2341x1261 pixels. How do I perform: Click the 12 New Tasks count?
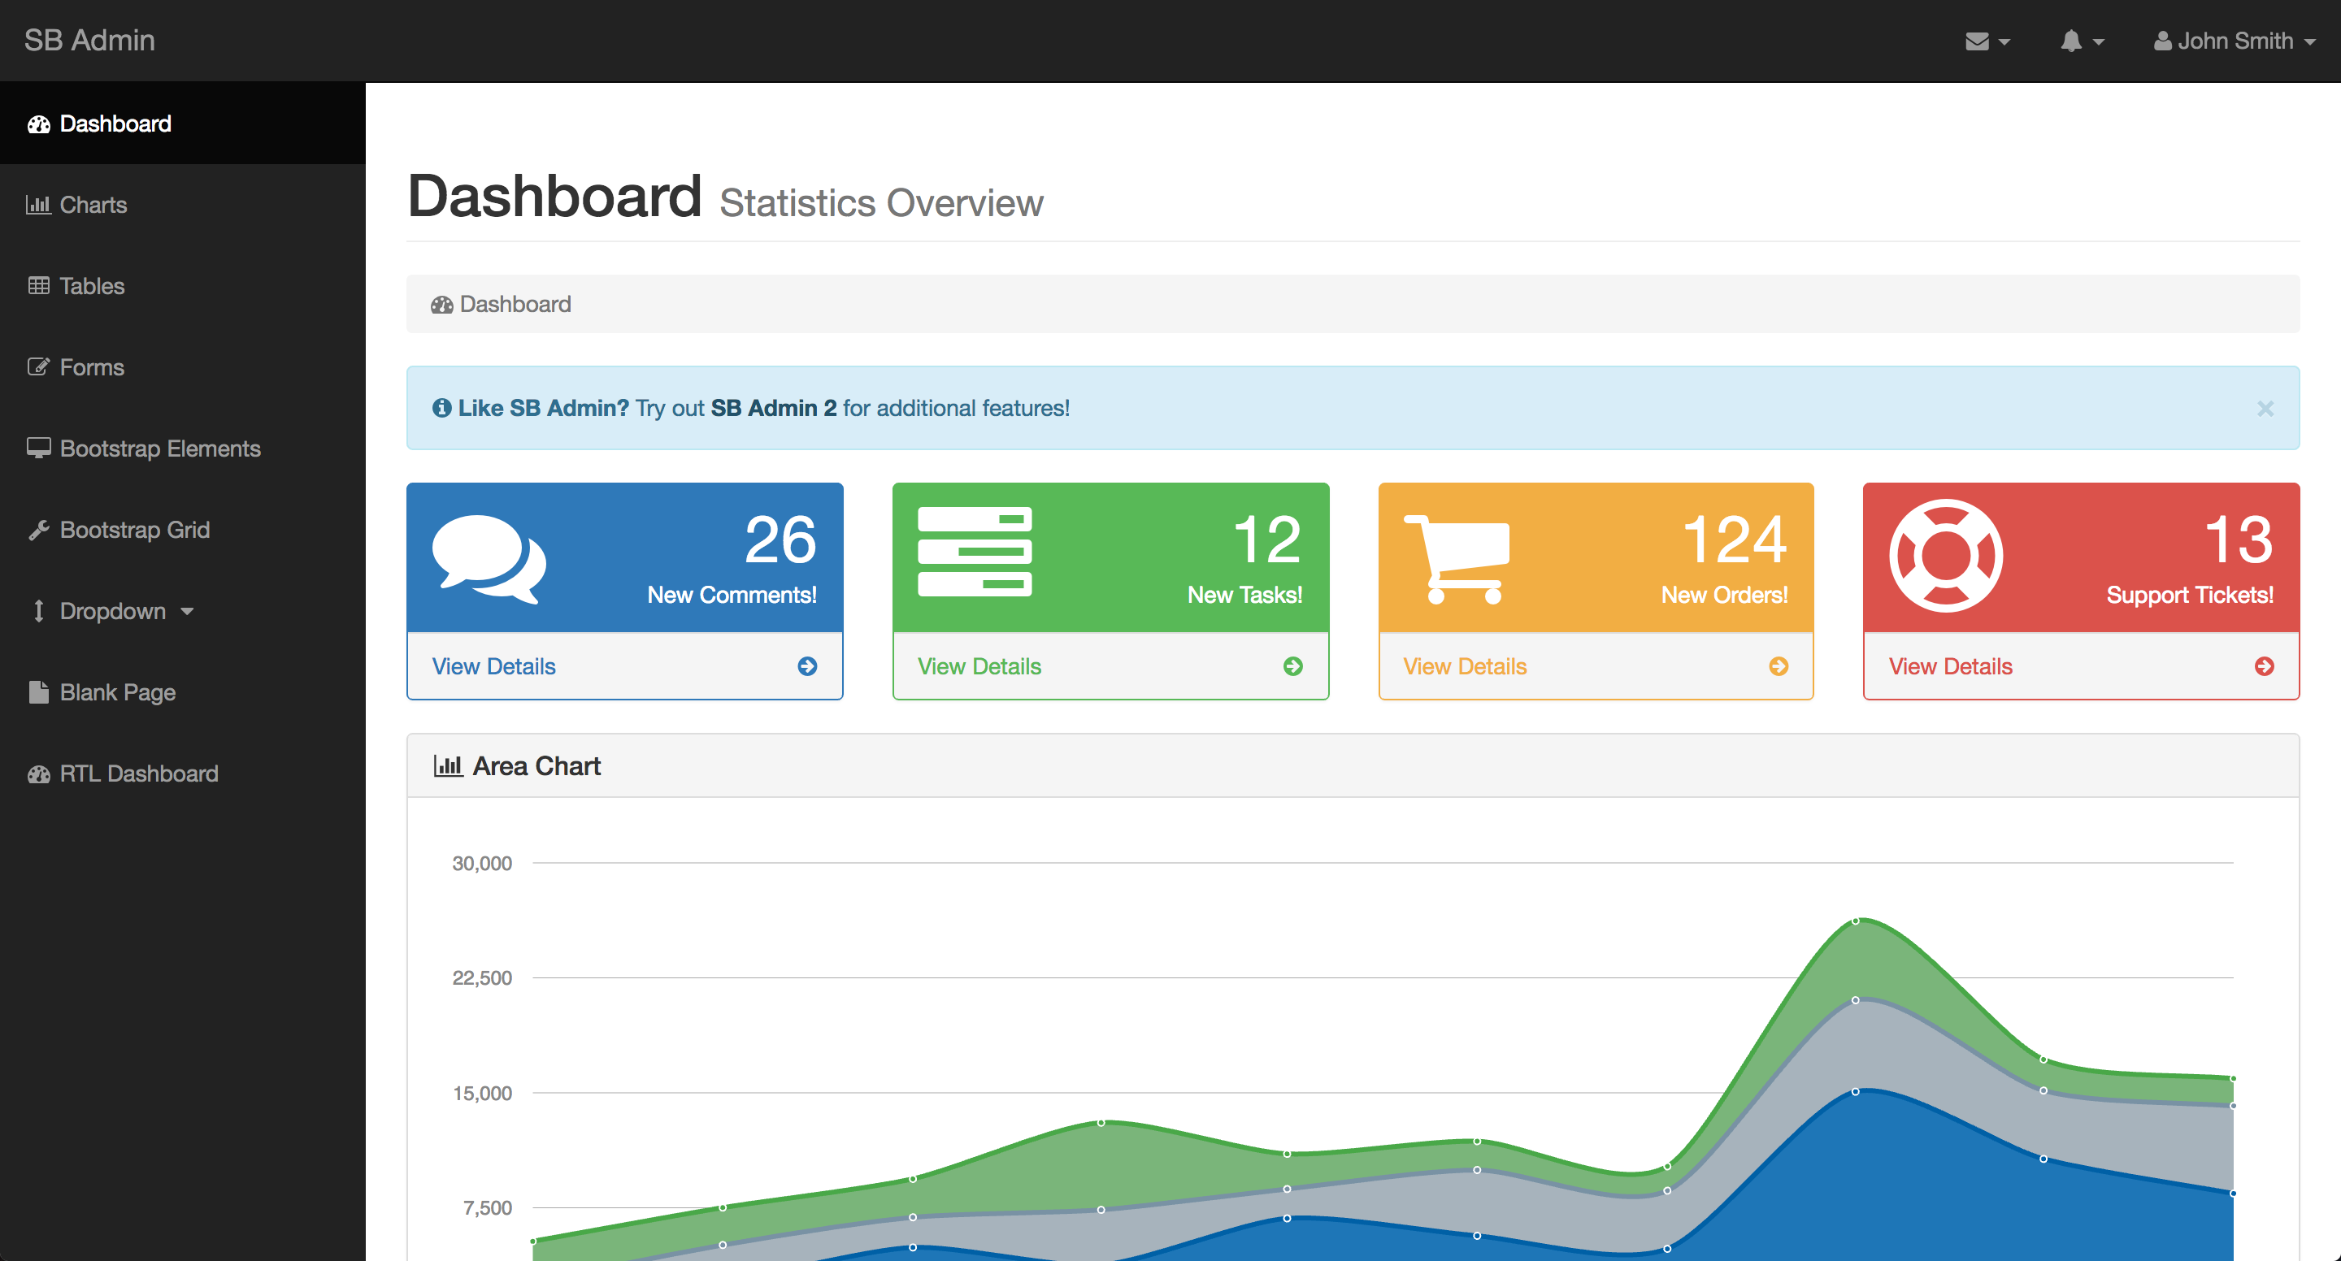pyautogui.click(x=1268, y=539)
